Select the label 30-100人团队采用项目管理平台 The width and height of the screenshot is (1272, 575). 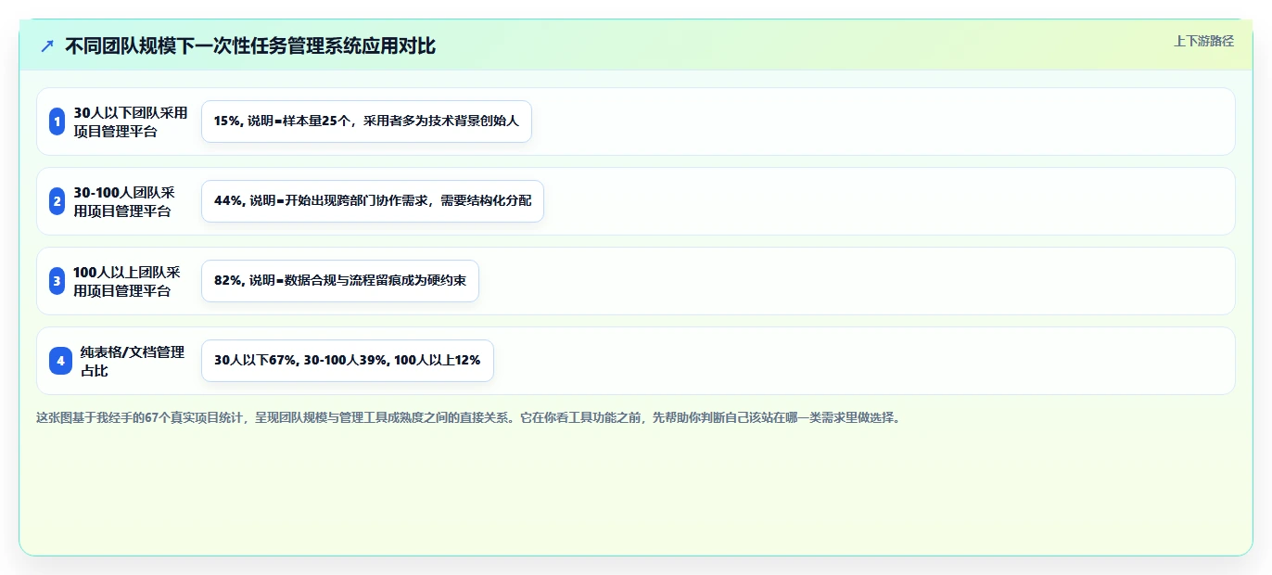[x=124, y=201]
